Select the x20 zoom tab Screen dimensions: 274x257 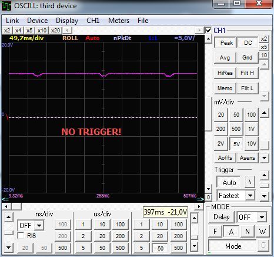pos(55,31)
